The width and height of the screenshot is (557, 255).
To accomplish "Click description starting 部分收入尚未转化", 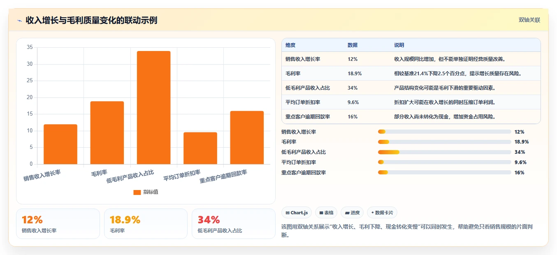I will coord(445,116).
